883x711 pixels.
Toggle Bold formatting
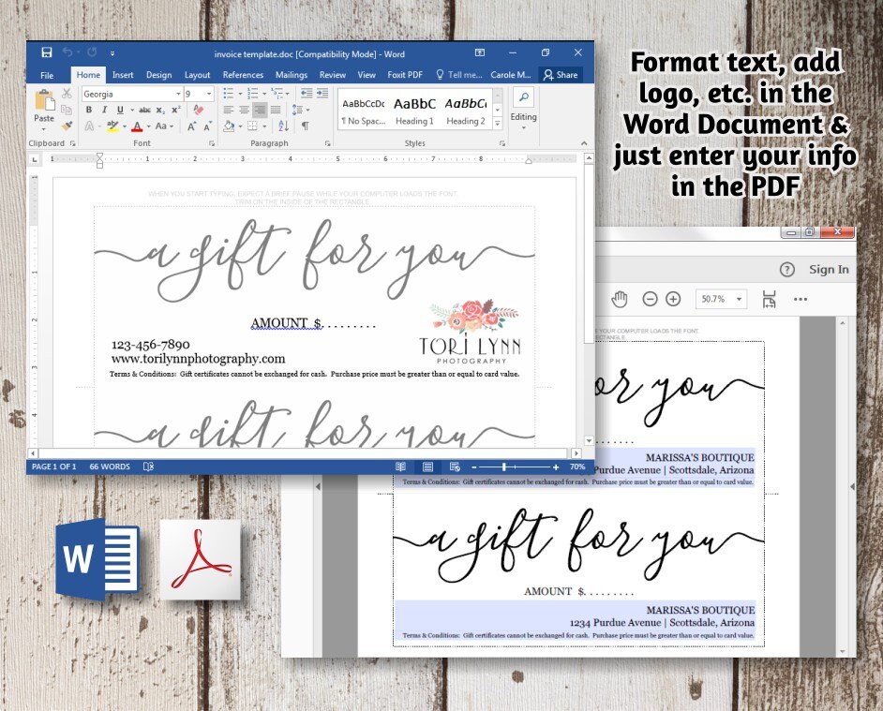click(89, 111)
